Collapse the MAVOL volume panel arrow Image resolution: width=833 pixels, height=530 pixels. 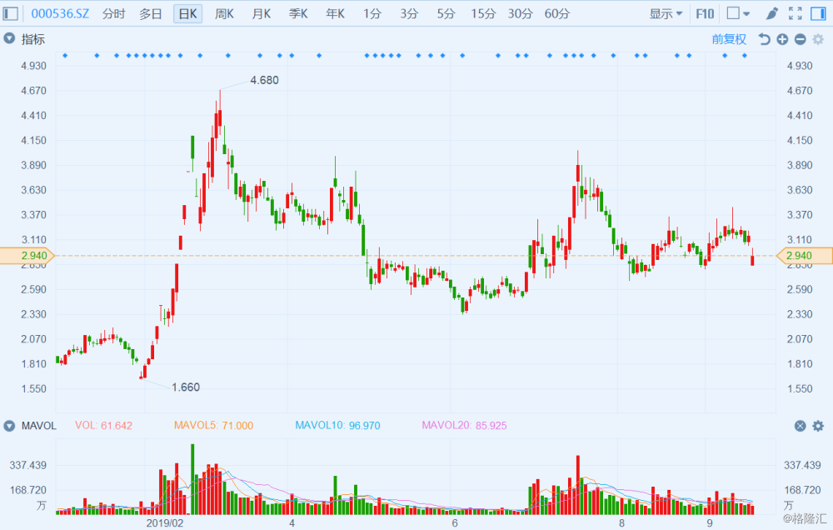pos(9,425)
